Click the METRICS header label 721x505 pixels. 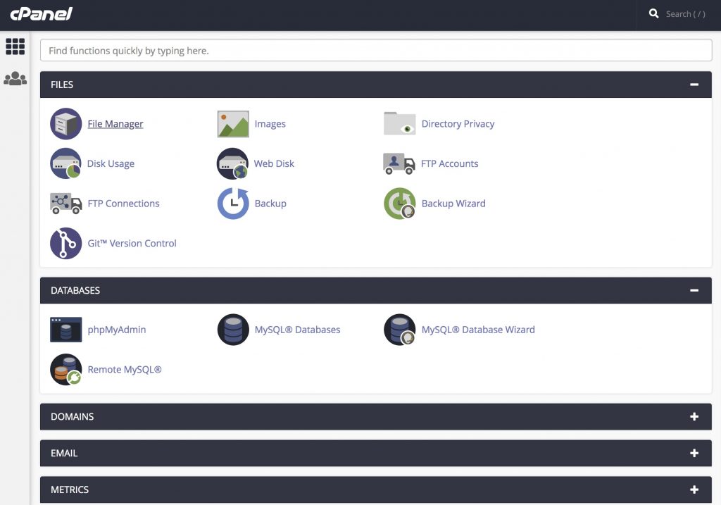coord(70,490)
